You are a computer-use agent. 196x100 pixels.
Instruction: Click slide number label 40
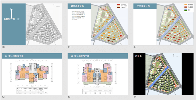tap(135, 47)
